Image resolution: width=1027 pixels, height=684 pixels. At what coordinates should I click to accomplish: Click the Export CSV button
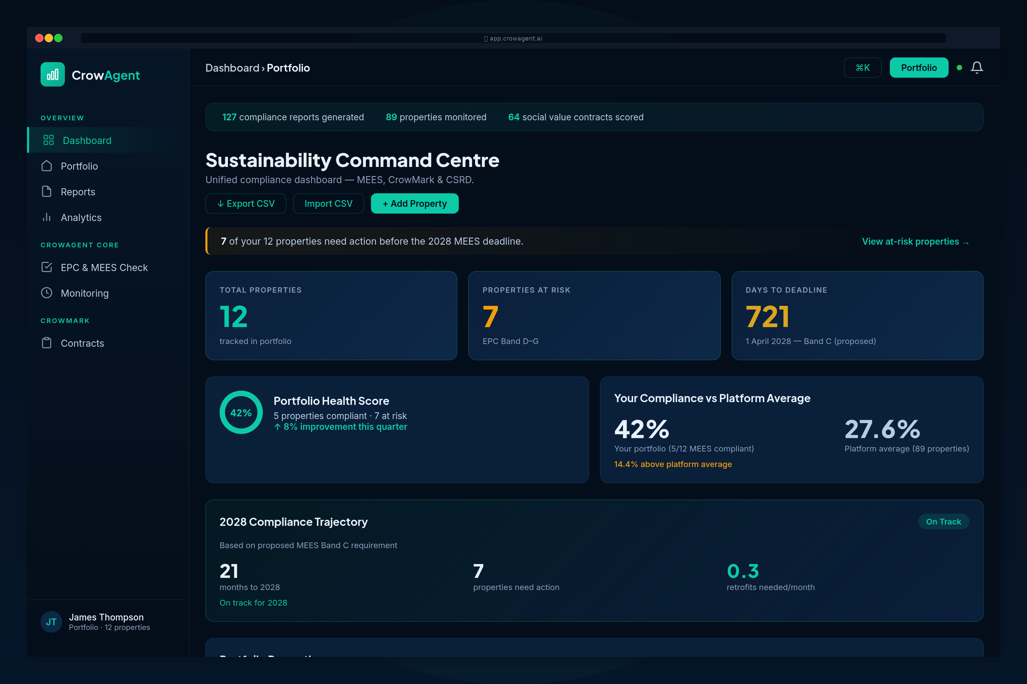click(x=246, y=203)
